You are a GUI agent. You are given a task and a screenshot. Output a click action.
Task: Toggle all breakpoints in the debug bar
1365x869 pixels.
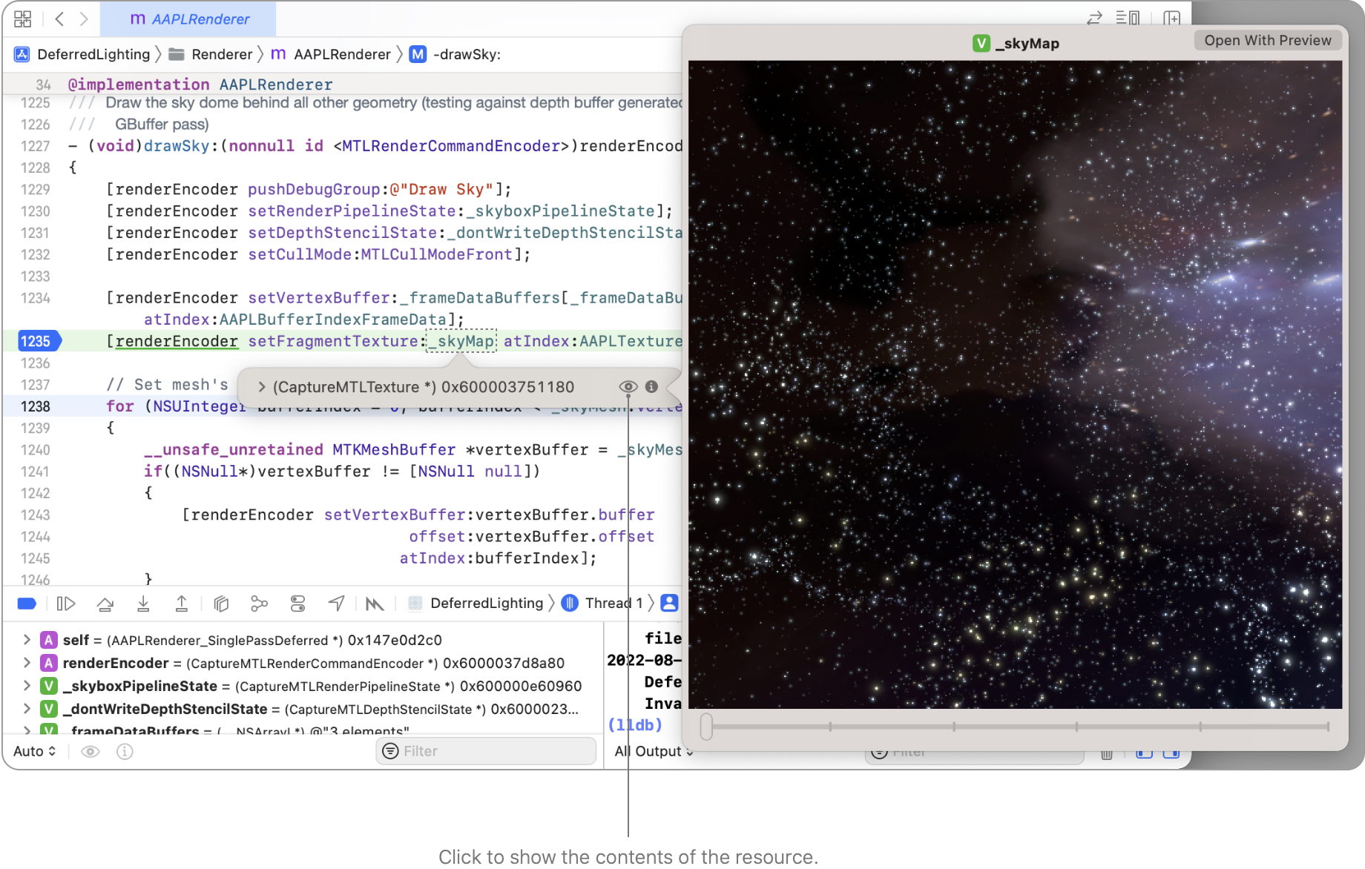26,603
